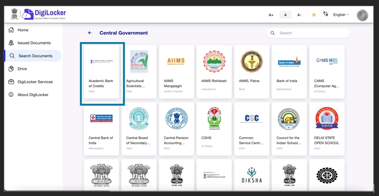Click the language translate icon

(325, 14)
